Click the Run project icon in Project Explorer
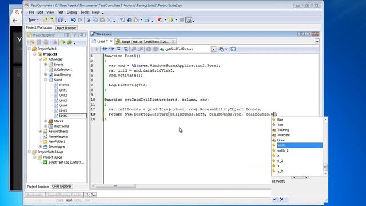This screenshot has width=366, height=206. 62,42
